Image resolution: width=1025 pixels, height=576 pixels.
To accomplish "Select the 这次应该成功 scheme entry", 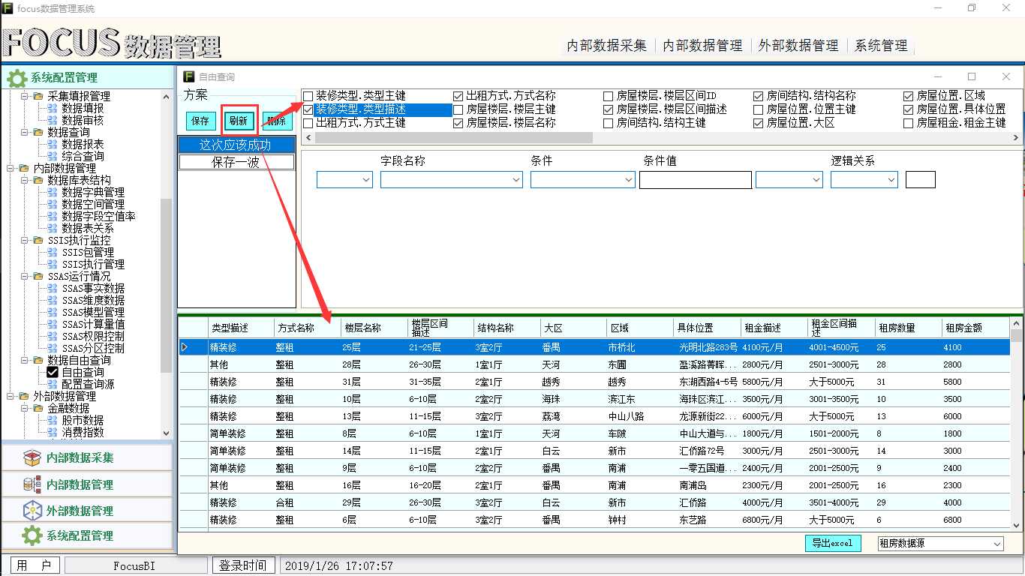I will 236,145.
